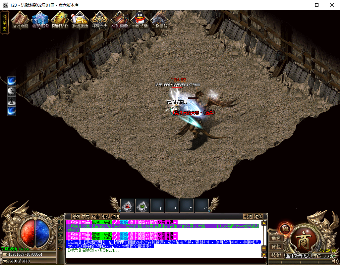This screenshot has width=340, height=265.
Task: Open the 地图 map tab
Action: coord(76,216)
